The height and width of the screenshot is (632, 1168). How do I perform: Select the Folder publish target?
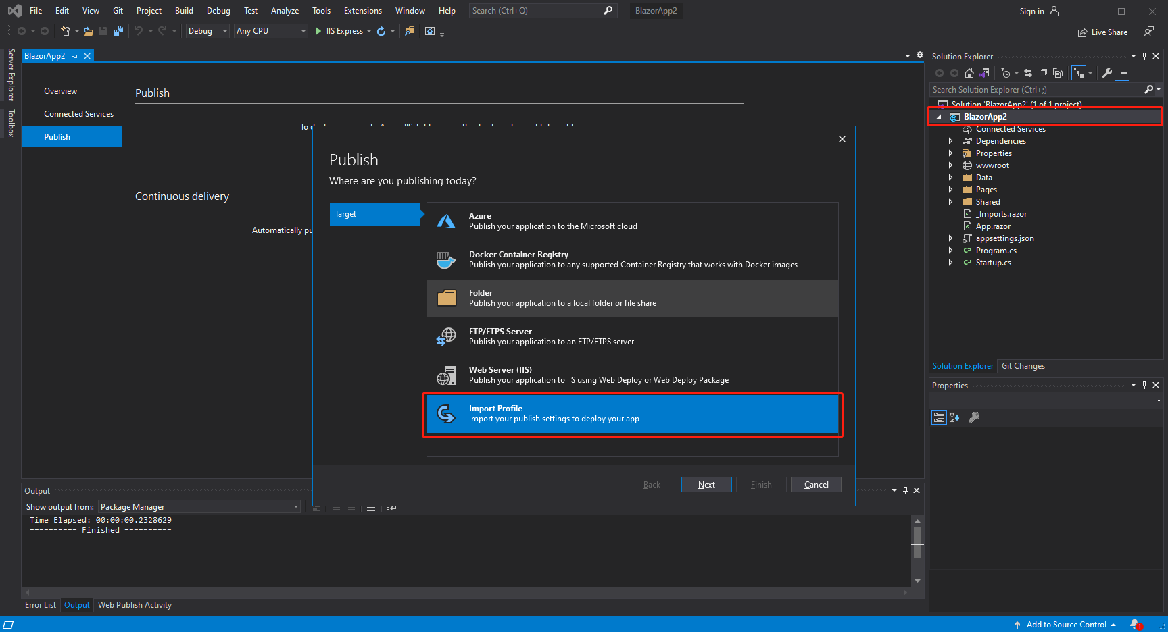pos(632,298)
